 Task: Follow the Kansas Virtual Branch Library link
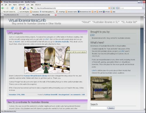[36, 76]
